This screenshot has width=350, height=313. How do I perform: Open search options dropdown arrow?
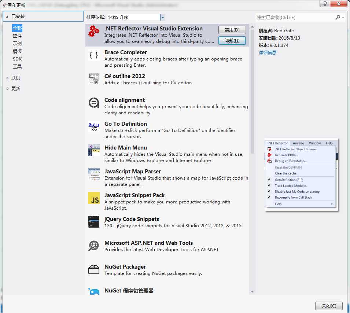point(343,18)
